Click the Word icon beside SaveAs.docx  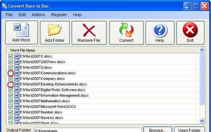pos(17,118)
